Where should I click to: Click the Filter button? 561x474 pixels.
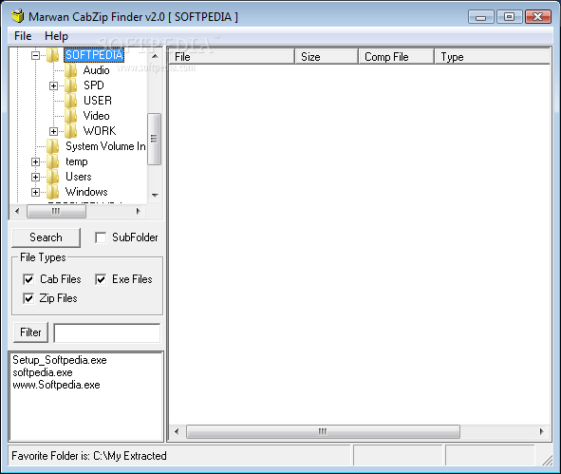pyautogui.click(x=30, y=332)
